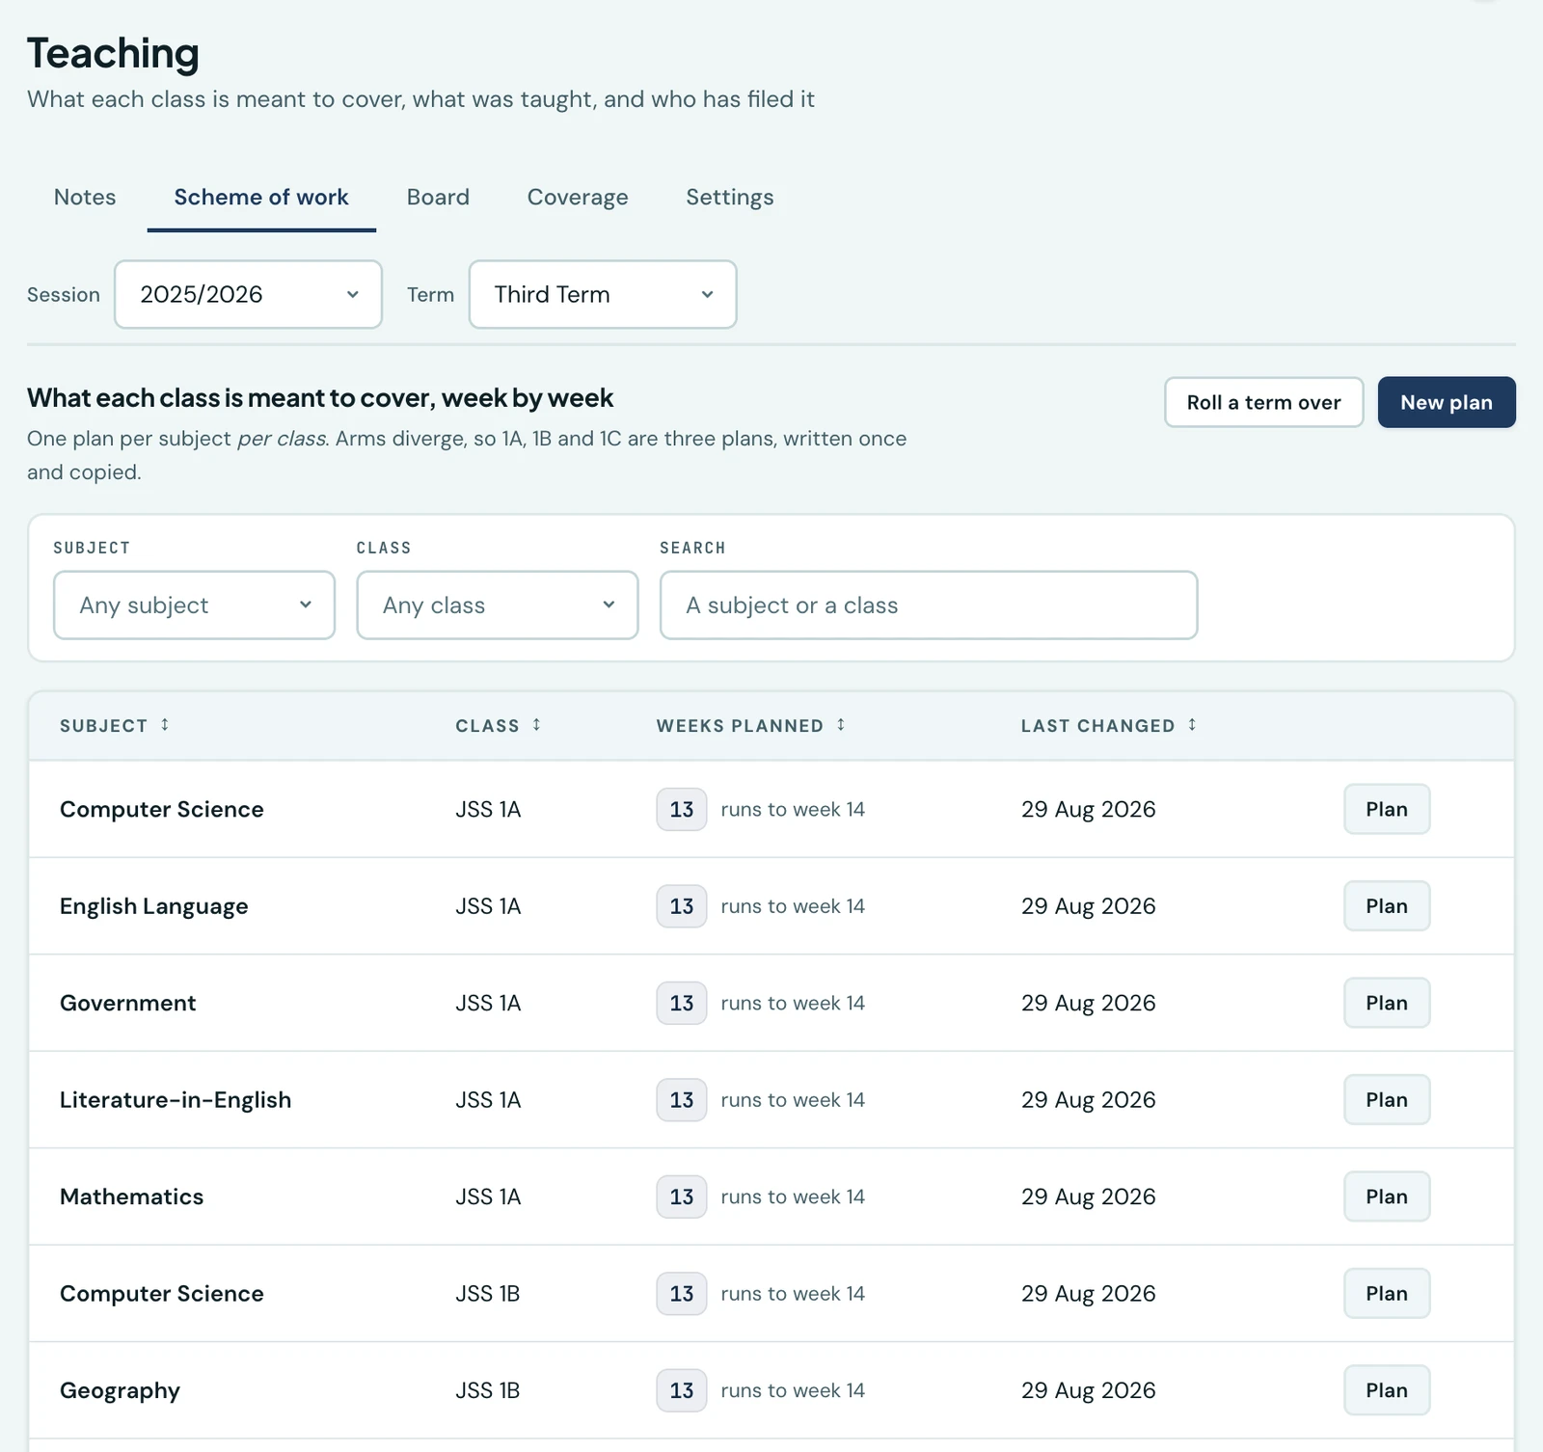Viewport: 1543px width, 1452px height.
Task: Create a New plan
Action: [x=1447, y=402]
